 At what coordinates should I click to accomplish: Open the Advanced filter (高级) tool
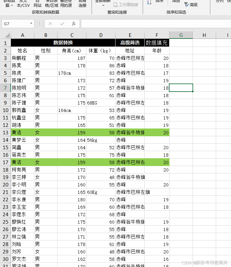[191, 5]
